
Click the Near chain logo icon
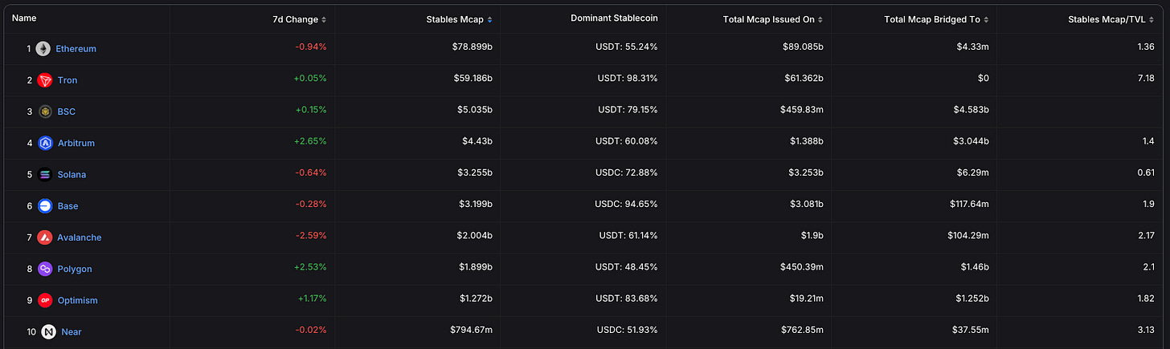pos(48,331)
